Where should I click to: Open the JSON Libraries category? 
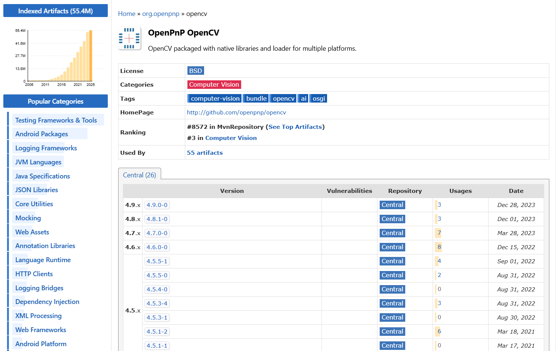click(x=37, y=190)
